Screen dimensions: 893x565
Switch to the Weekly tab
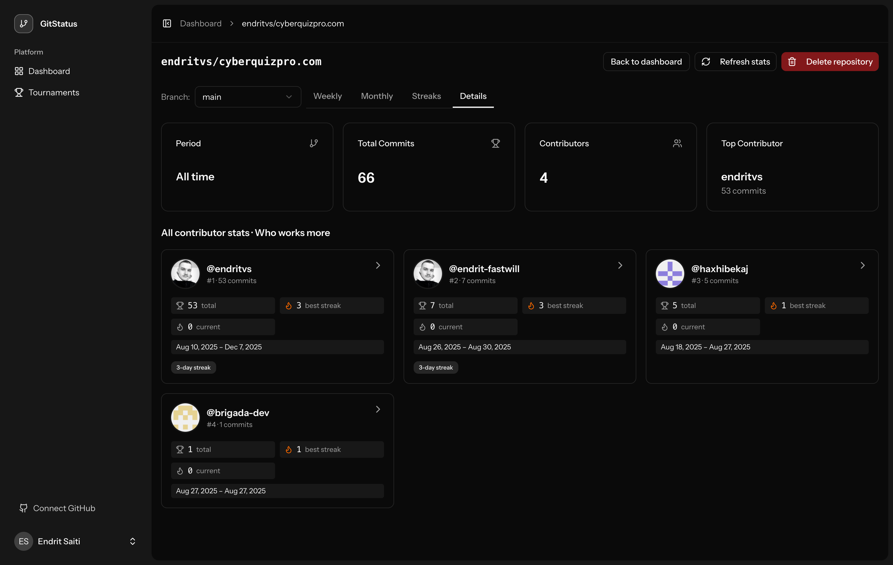coord(328,96)
